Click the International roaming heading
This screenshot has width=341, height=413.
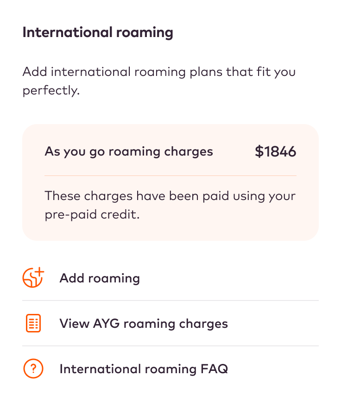point(98,33)
